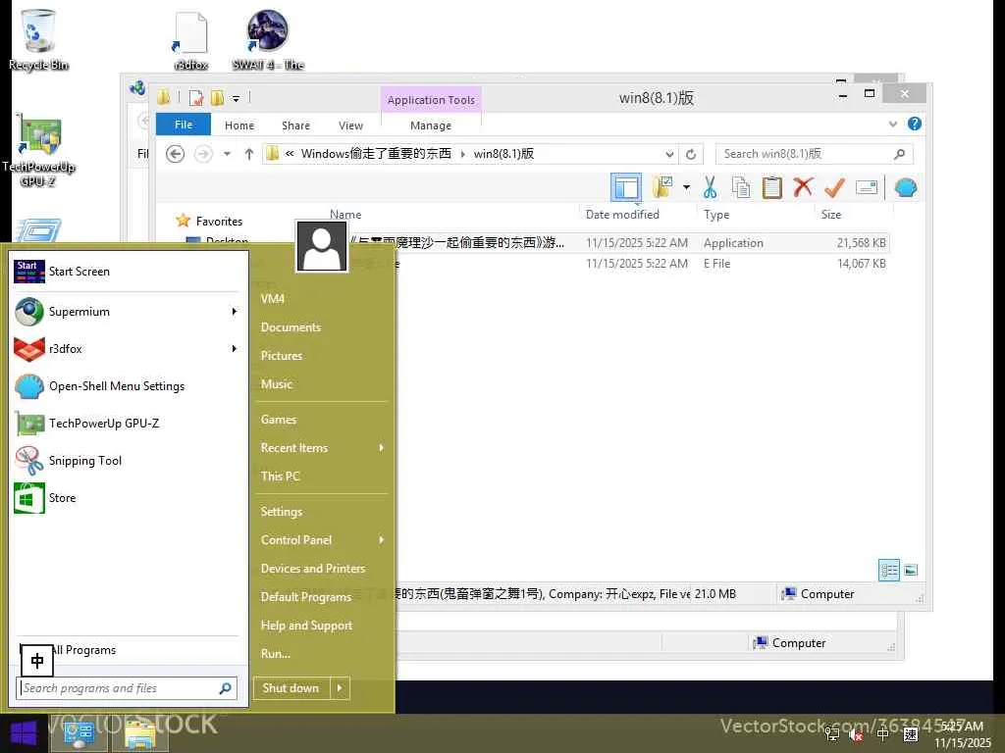Click the red X Delete icon
The height and width of the screenshot is (753, 1005).
tap(803, 187)
